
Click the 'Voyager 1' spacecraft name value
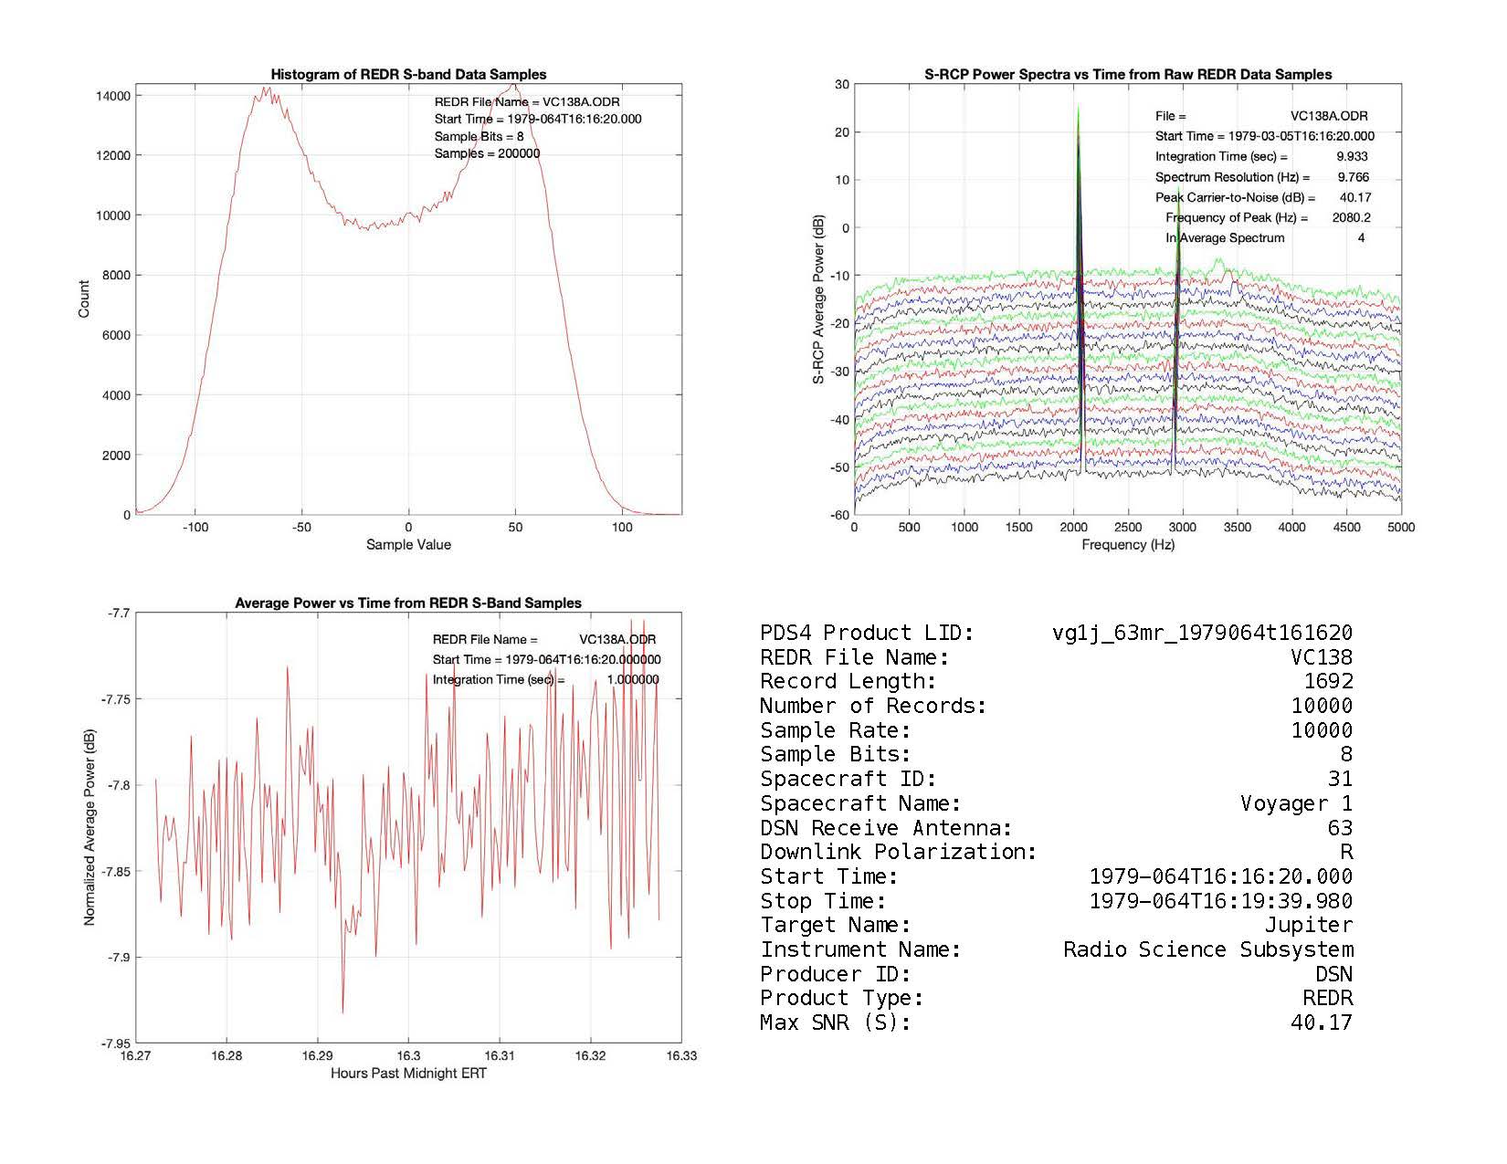1296,804
